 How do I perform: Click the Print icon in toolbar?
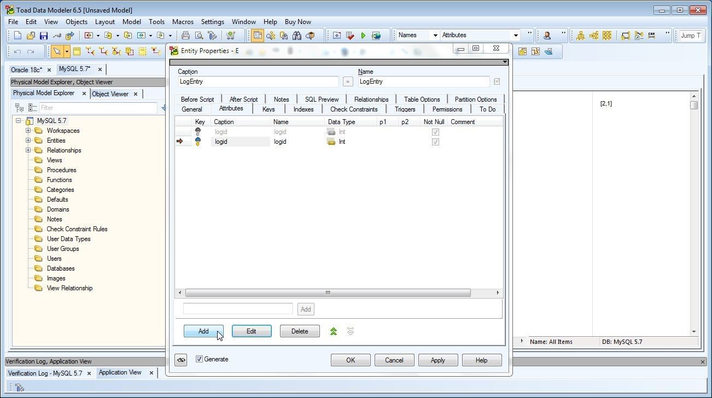185,36
